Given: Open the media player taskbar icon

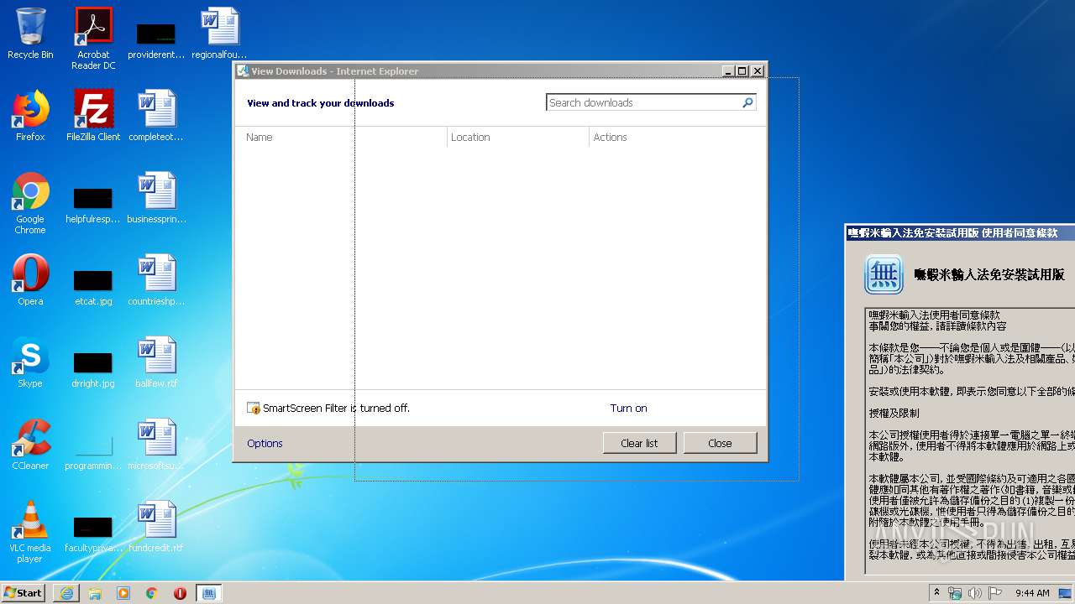Looking at the screenshot, I should coord(123,593).
